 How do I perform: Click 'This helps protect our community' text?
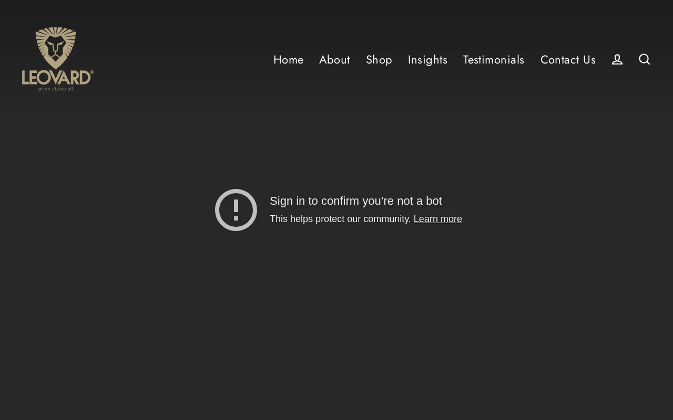pos(340,219)
